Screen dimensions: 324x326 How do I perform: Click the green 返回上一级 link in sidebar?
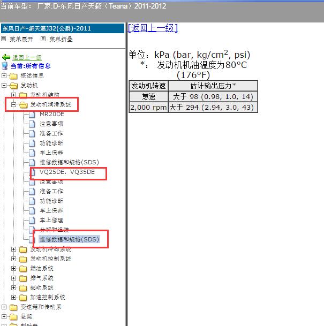tap(27, 57)
